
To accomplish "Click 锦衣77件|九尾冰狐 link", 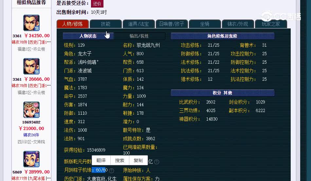I will pos(31,178).
